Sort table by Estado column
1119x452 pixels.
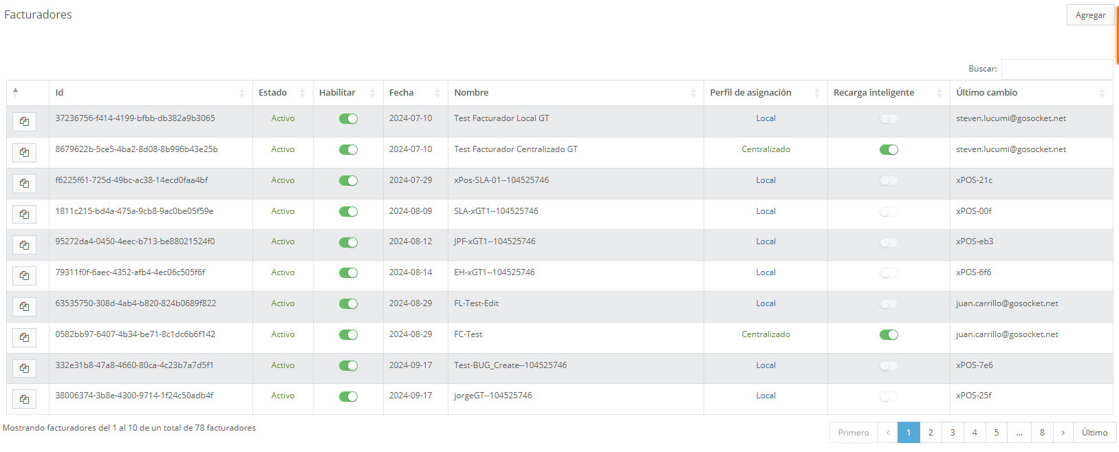[x=283, y=93]
